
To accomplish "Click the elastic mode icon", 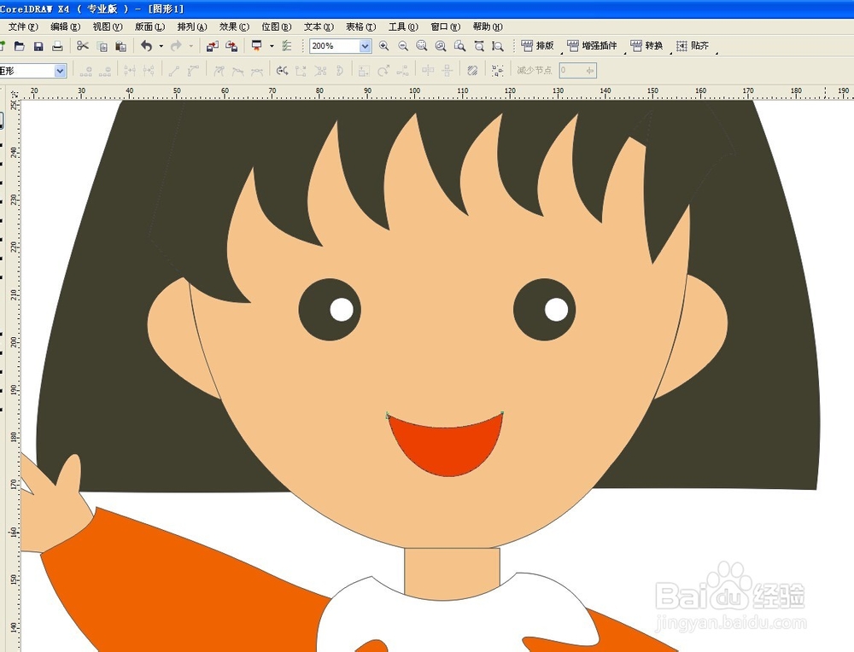I will pyautogui.click(x=472, y=70).
